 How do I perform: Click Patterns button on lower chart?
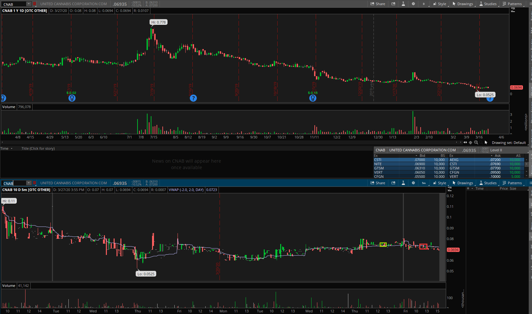pos(512,183)
